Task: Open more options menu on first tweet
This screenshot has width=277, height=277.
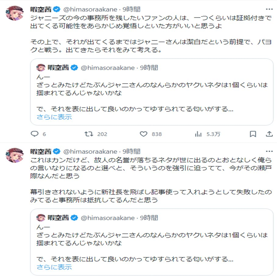Action: click(269, 9)
